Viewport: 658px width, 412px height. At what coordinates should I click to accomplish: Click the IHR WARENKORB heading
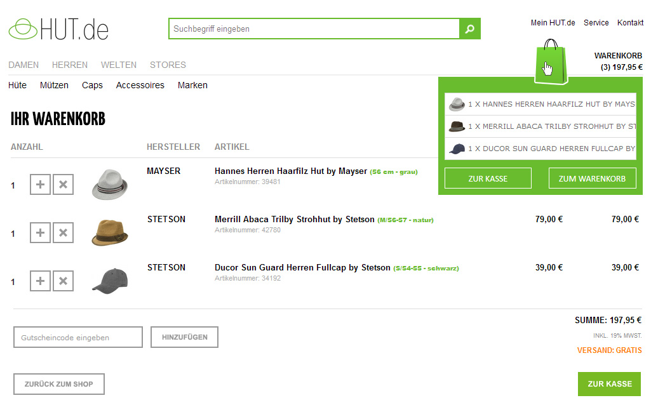click(x=58, y=119)
